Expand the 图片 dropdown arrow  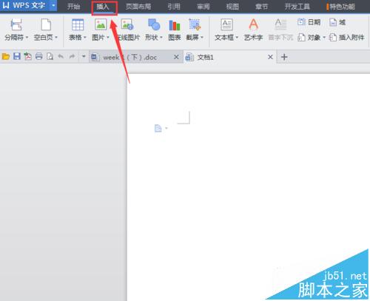point(108,38)
